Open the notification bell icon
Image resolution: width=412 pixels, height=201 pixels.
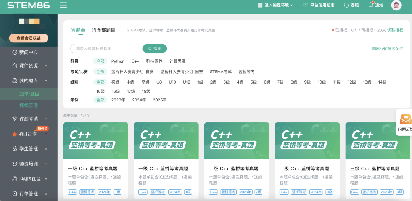(370, 5)
